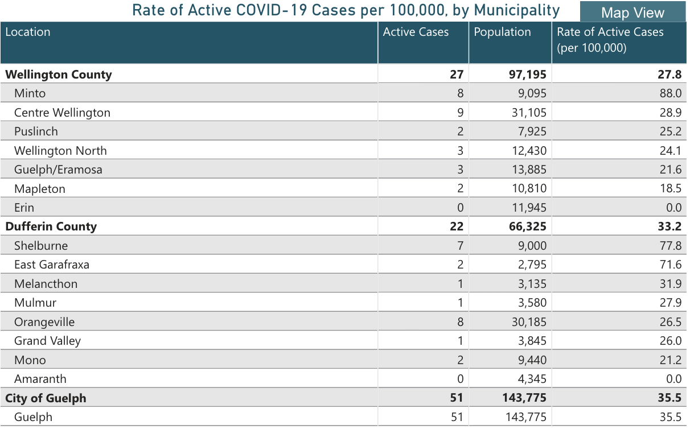The height and width of the screenshot is (429, 690).
Task: Select East Garafraxa in the table
Action: tap(52, 265)
